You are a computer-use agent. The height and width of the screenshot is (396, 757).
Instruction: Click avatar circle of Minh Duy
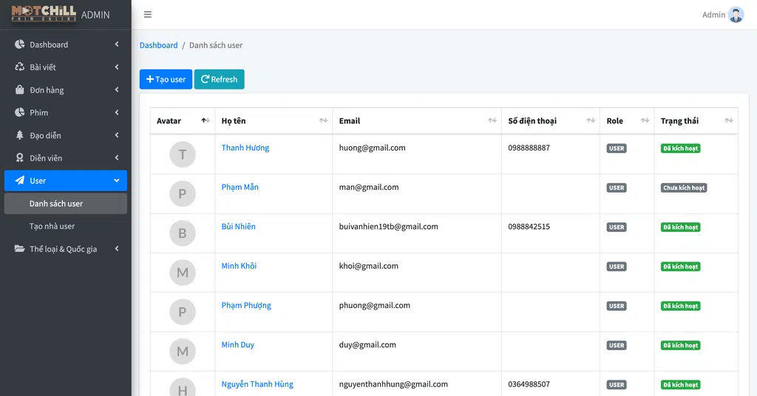183,351
